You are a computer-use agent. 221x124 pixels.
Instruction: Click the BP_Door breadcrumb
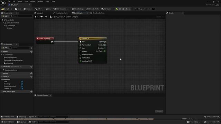point(58,17)
